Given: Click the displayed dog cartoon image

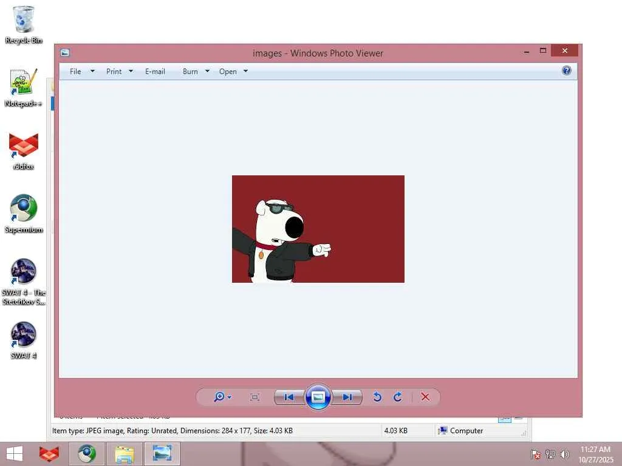Looking at the screenshot, I should [318, 229].
